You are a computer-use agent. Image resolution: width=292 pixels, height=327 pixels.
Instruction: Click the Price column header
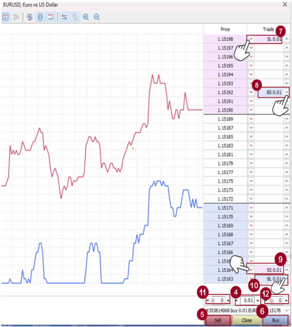point(225,29)
